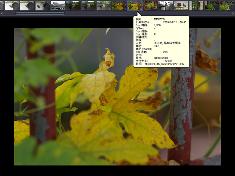Screen dimensions: 235x176
Task: Select the plant beside building thumbnail
Action: click(x=196, y=5)
